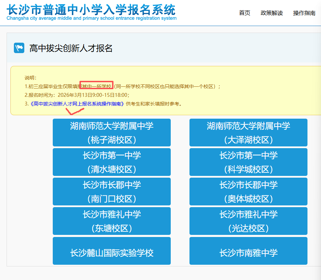Register for 长沙市雅礼中学 (光达校区)
The image size is (321, 280).
tap(248, 221)
